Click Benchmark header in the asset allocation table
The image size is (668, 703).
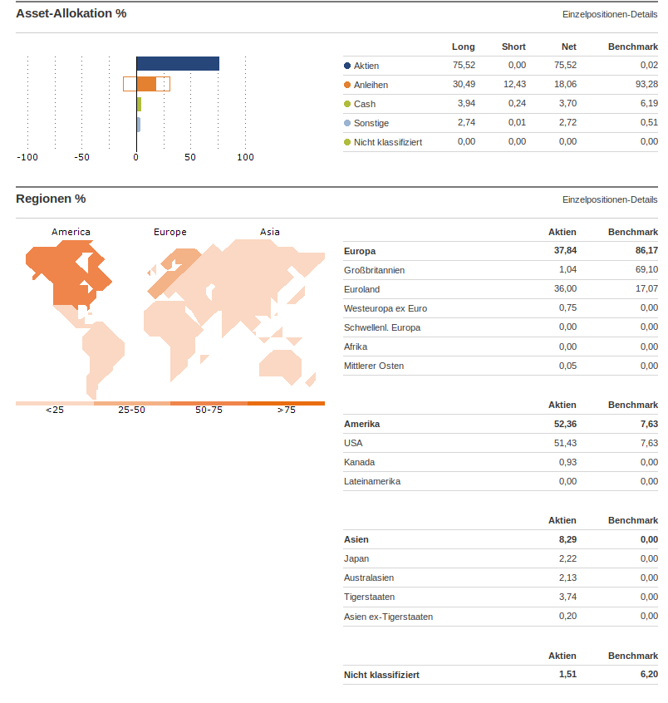point(632,47)
